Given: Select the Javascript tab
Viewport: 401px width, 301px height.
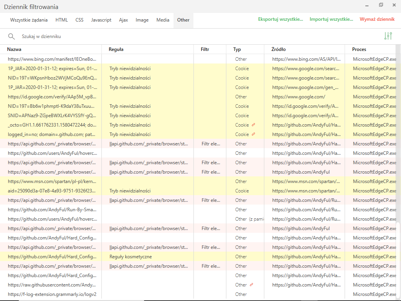Looking at the screenshot, I should [101, 20].
